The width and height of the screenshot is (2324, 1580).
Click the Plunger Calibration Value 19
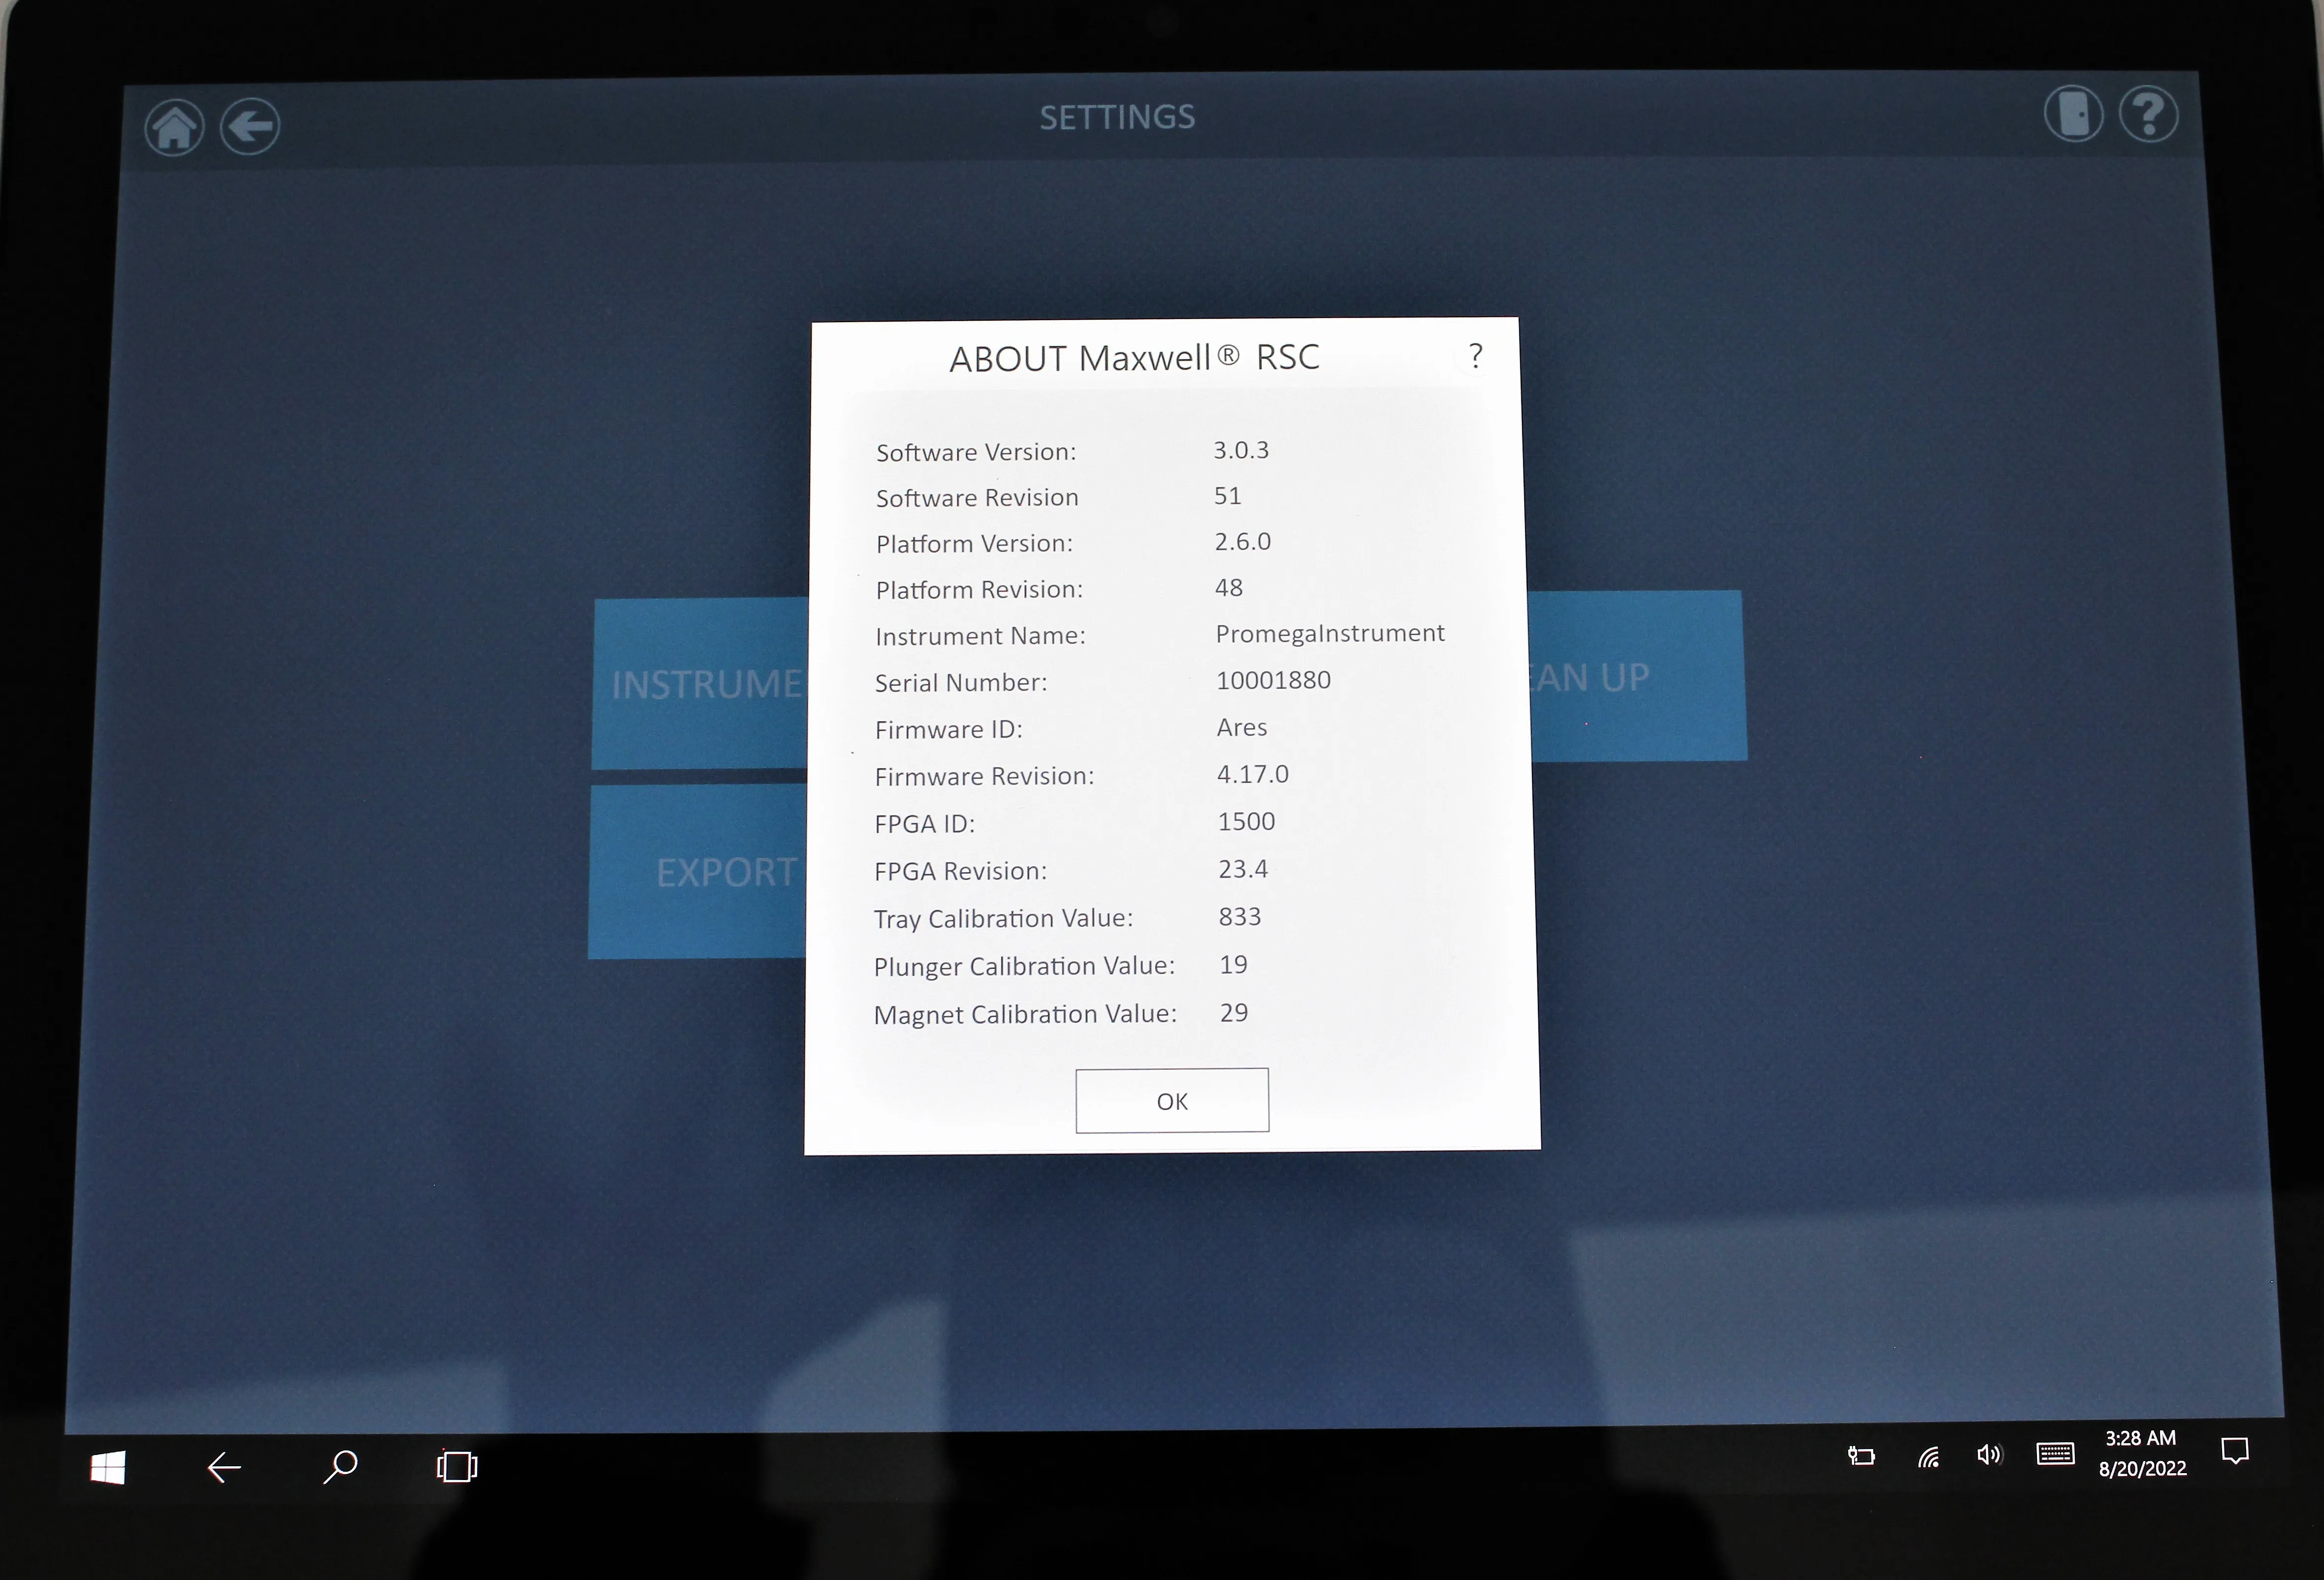click(x=1233, y=965)
